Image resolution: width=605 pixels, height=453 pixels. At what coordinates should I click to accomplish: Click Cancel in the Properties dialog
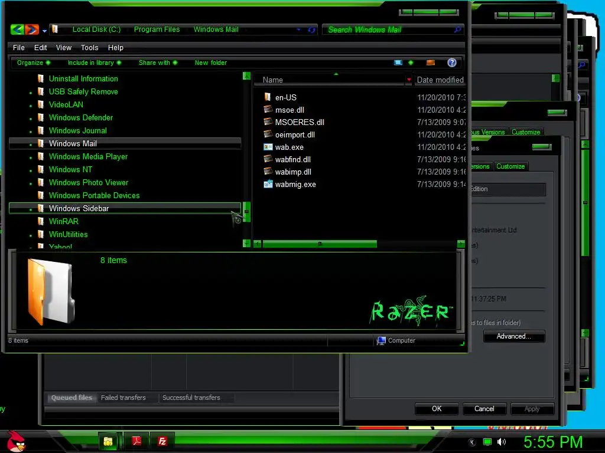(484, 409)
